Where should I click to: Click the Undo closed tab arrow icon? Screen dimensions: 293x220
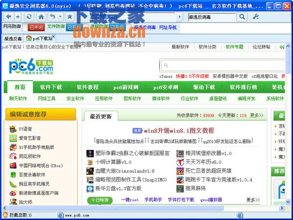click(53, 17)
